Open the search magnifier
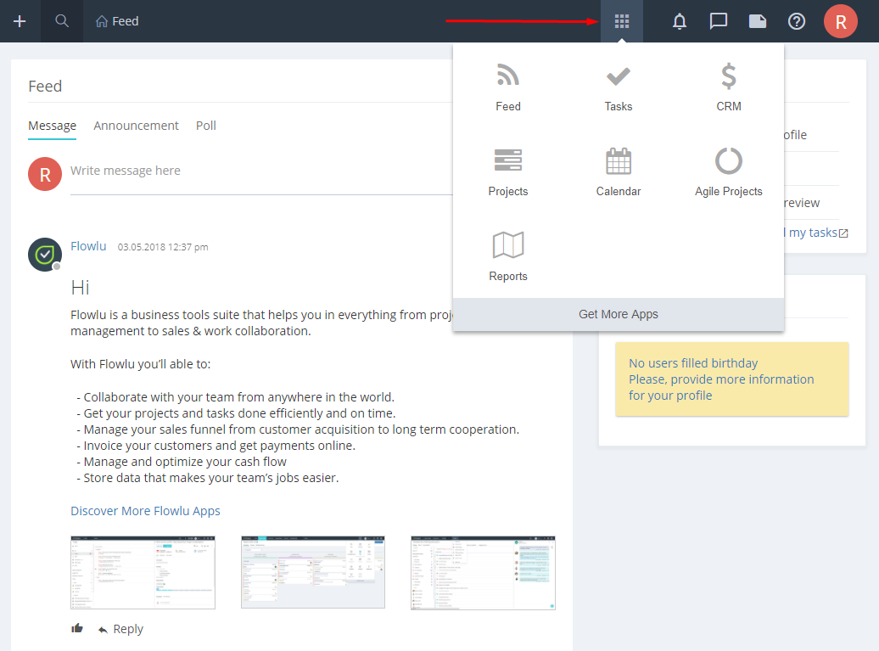This screenshot has width=879, height=651. 62,21
